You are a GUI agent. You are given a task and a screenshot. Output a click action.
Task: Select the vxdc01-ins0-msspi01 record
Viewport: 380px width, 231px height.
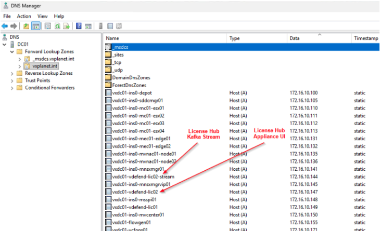[134, 199]
